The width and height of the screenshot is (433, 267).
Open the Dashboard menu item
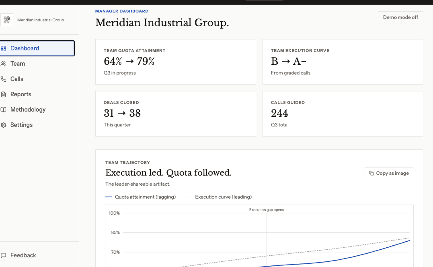click(37, 48)
